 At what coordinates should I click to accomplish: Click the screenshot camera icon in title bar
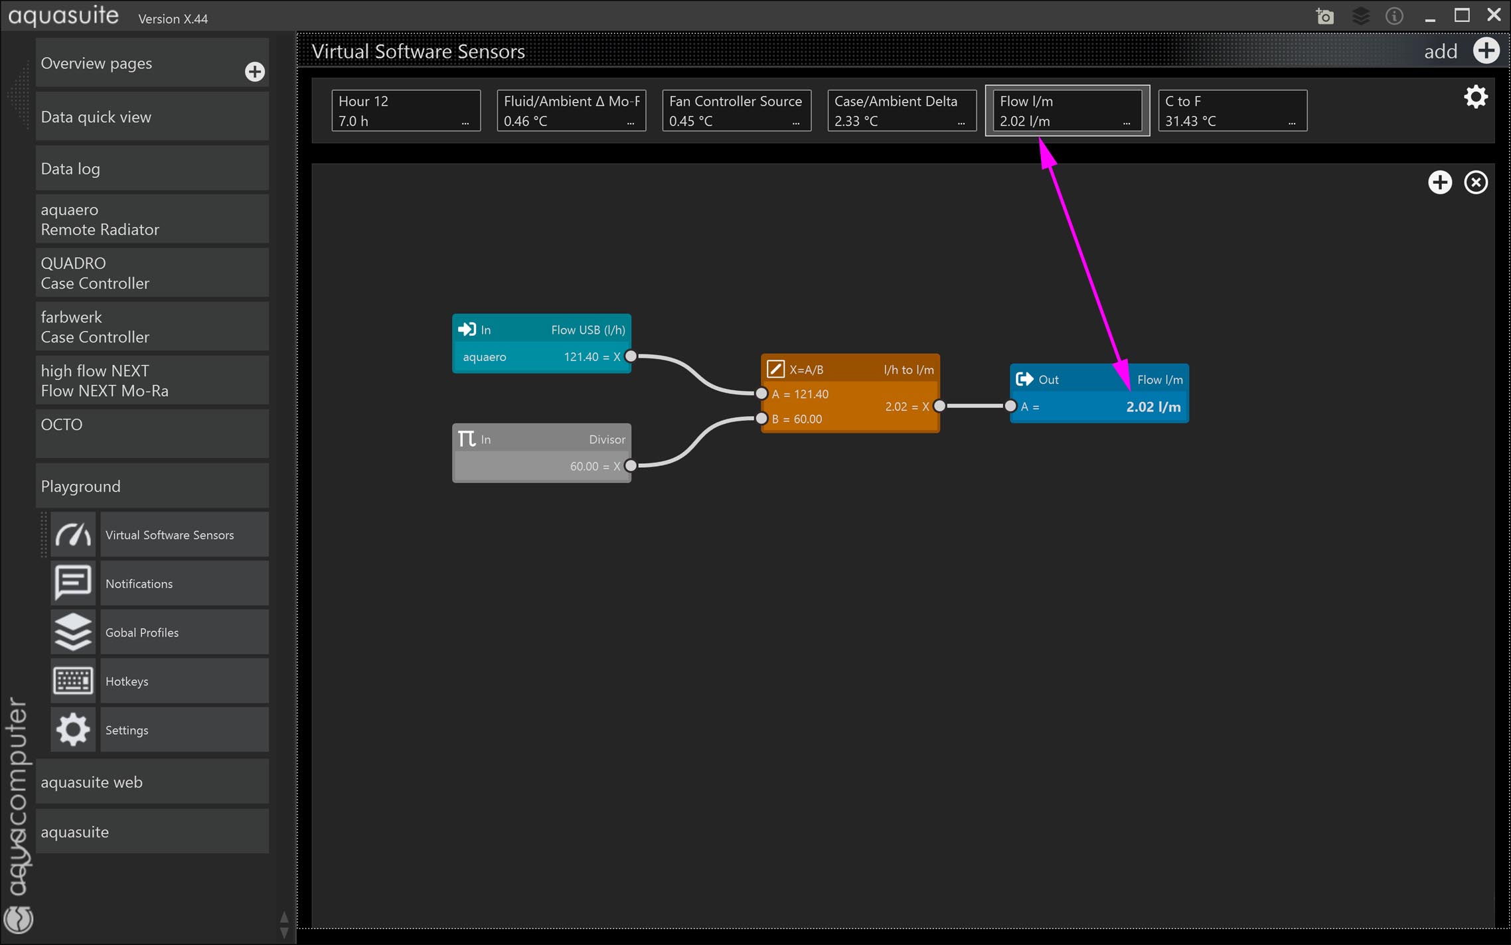(1324, 16)
